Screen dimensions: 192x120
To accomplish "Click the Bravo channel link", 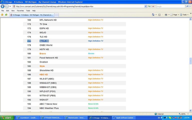I will 42,53.
